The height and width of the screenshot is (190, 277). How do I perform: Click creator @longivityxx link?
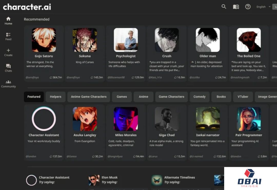(115, 156)
